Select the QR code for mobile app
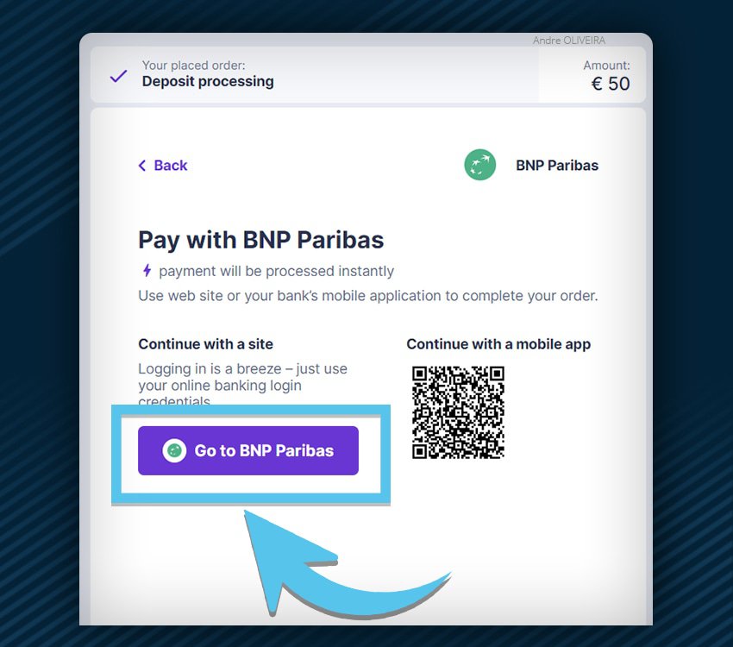This screenshot has height=647, width=733. pyautogui.click(x=458, y=412)
